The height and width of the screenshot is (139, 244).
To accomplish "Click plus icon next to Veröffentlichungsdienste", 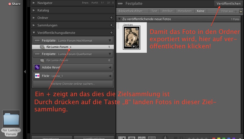I will coord(112,33).
